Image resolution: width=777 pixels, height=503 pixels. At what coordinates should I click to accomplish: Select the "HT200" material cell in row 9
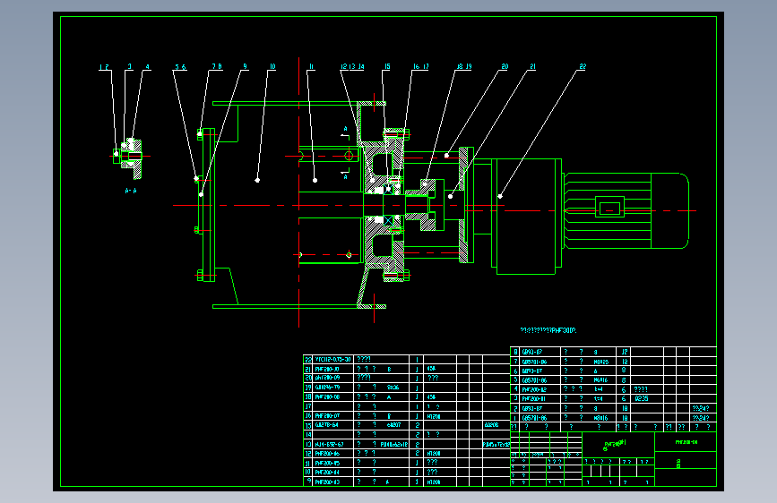point(434,482)
